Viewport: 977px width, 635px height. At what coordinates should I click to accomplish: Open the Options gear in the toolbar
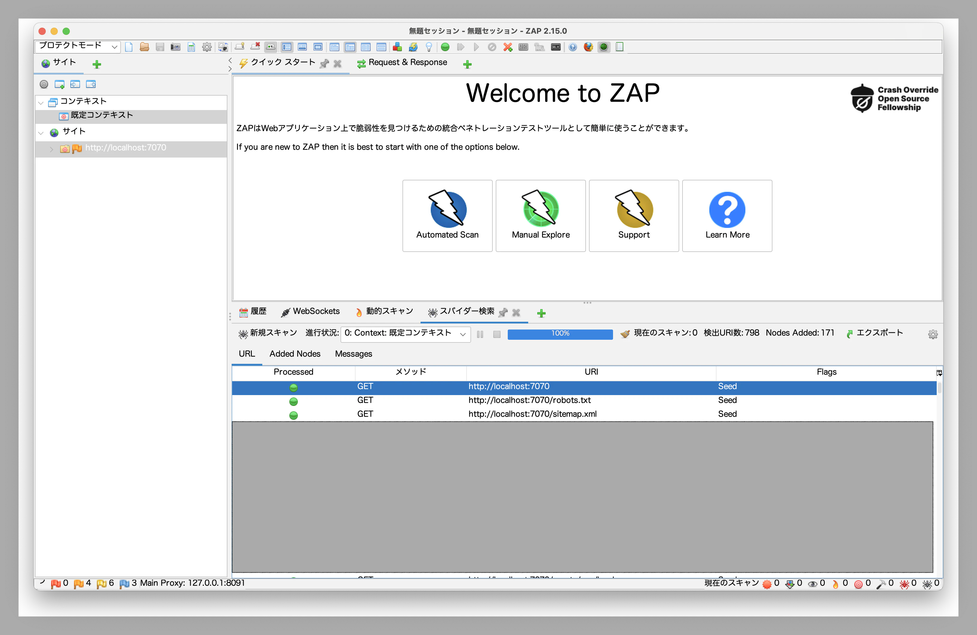coord(207,47)
